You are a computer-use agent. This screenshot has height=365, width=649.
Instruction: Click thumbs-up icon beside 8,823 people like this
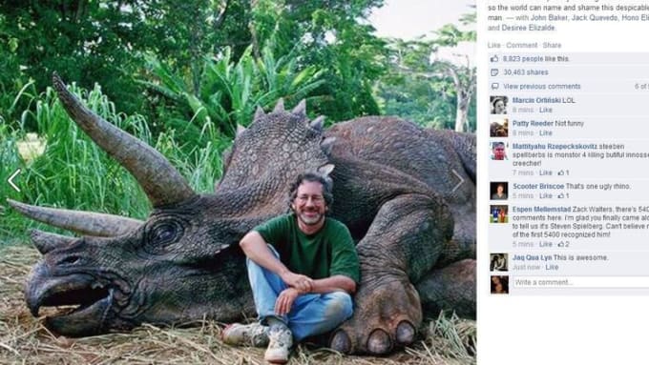pyautogui.click(x=494, y=59)
